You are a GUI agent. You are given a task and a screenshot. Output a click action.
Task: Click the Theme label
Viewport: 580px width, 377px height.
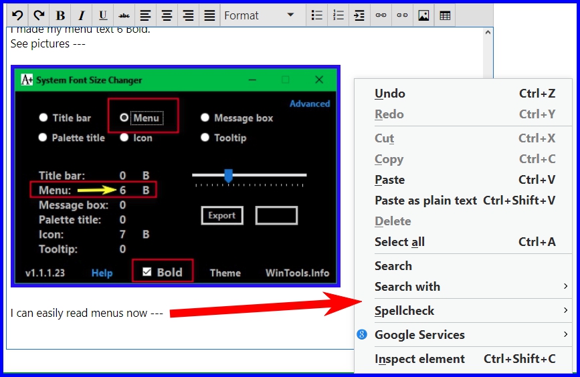pos(225,273)
